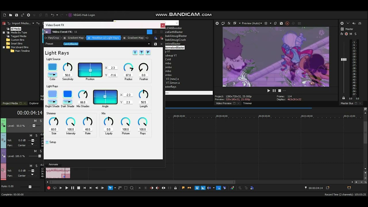Toggle the lock envelopes to events icon
The width and height of the screenshot is (368, 207).
coord(218,188)
